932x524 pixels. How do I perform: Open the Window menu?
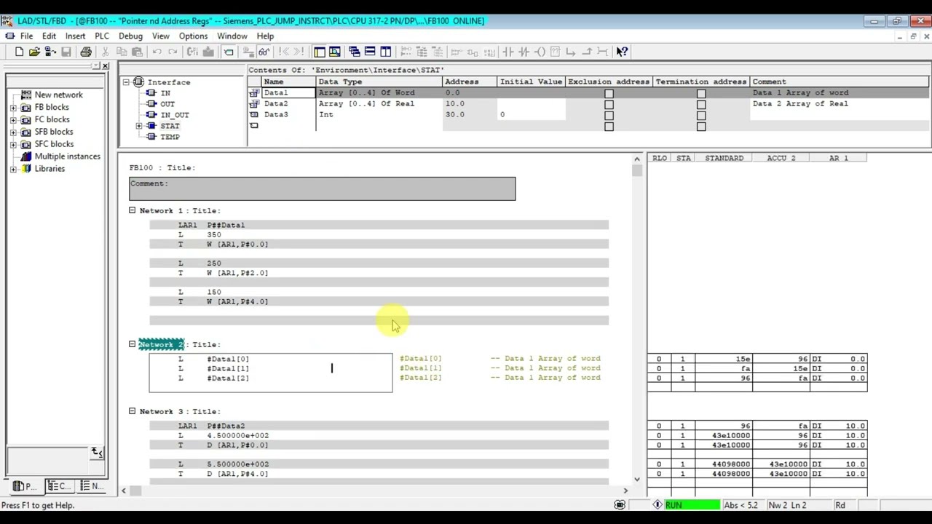click(x=232, y=36)
